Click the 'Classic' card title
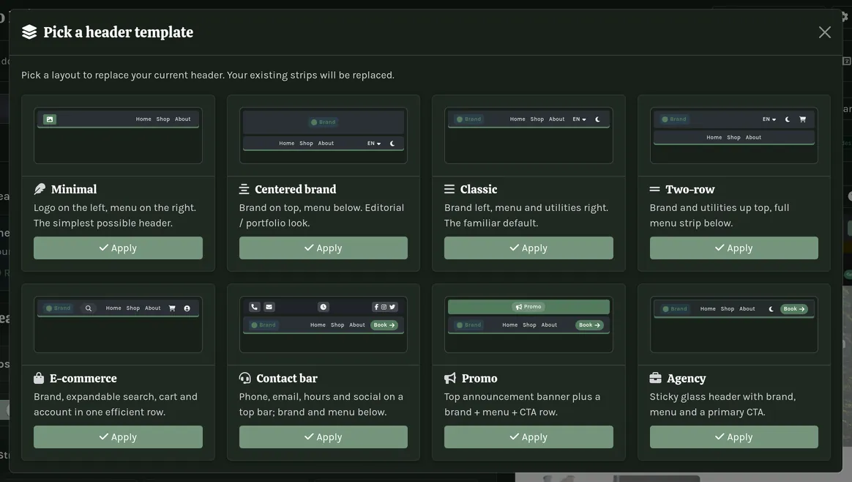Screen dimensions: 852x482 pos(479,189)
